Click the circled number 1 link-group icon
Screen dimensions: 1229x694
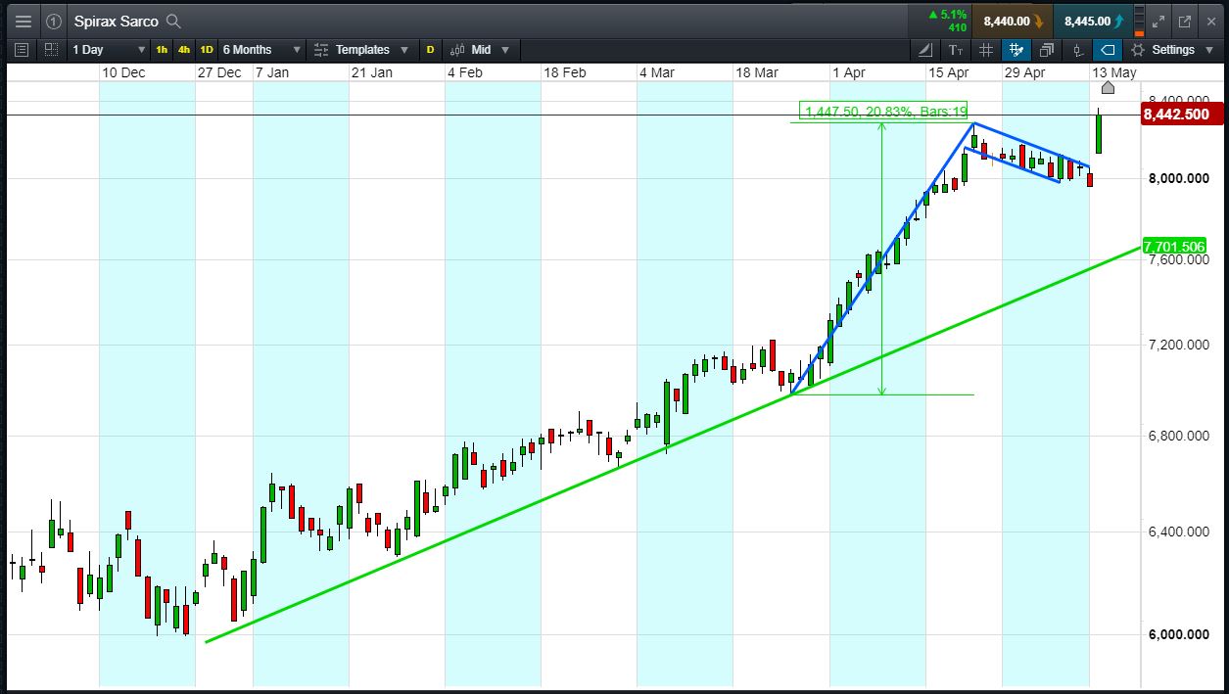click(55, 21)
